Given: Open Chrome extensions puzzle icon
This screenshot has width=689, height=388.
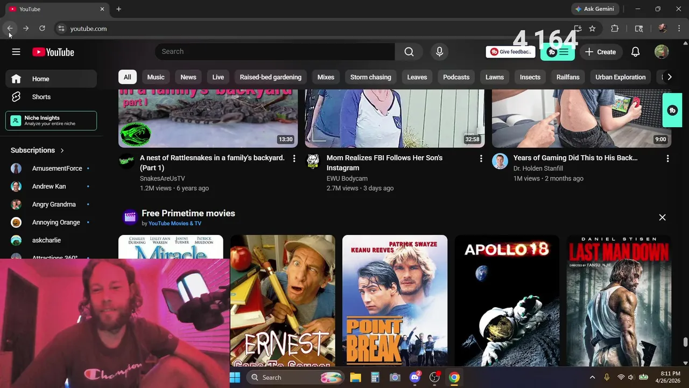Looking at the screenshot, I should [615, 29].
